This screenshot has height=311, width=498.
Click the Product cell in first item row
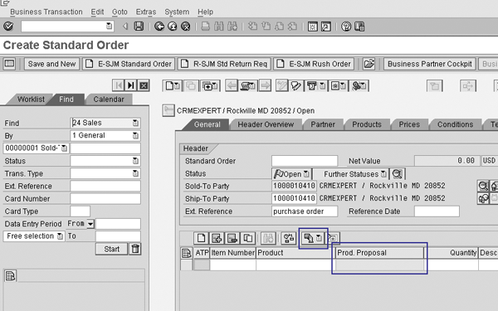[x=295, y=265]
